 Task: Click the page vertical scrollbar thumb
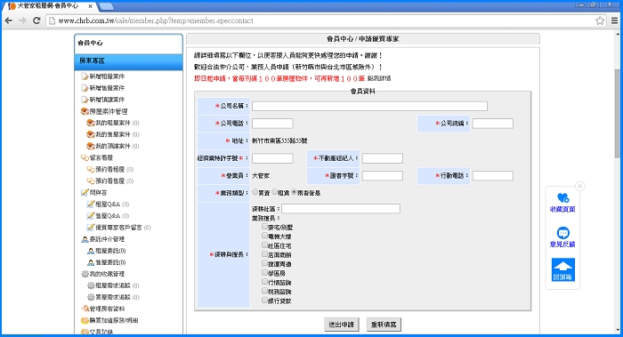pyautogui.click(x=618, y=113)
